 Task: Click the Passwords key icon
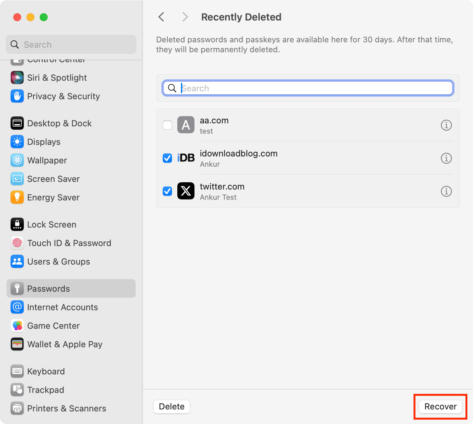(x=17, y=289)
